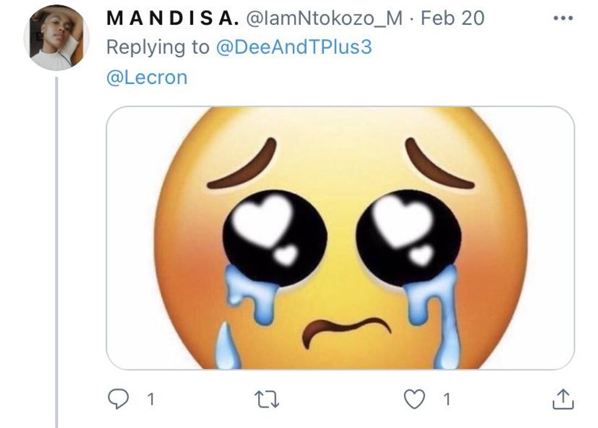
Task: Click the @Lecron mention
Action: click(x=146, y=77)
